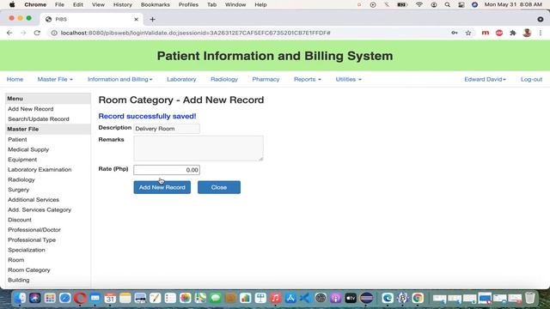550x309 pixels.
Task: Open the Profiles menu in menu bar
Action: click(x=188, y=4)
